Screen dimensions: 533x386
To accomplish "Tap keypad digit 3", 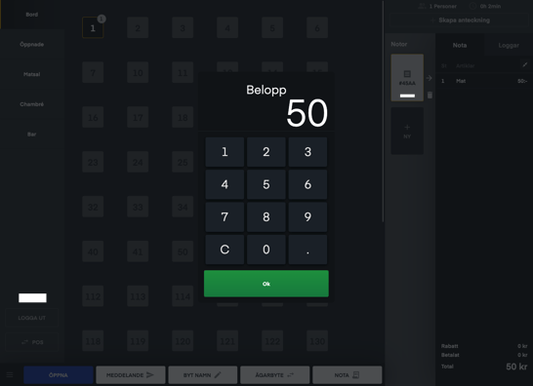I will click(x=307, y=152).
